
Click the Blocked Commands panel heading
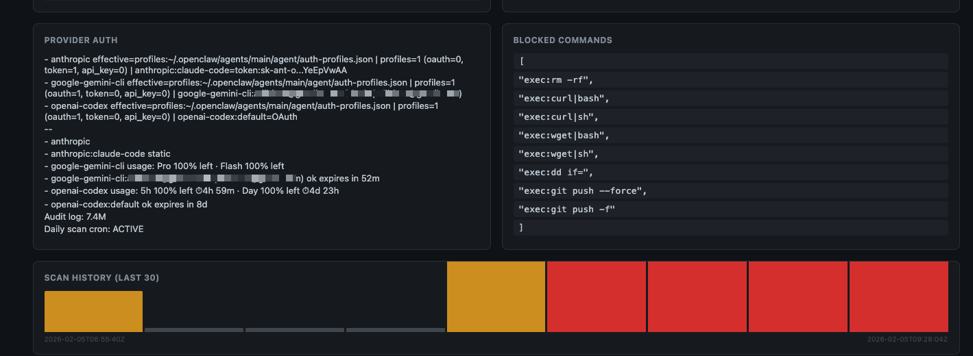(x=562, y=40)
